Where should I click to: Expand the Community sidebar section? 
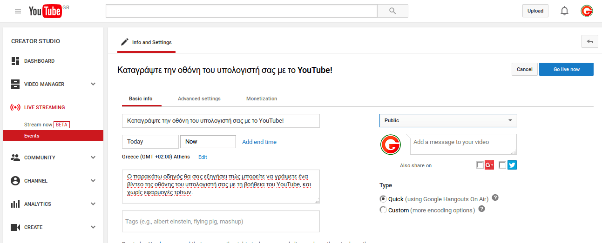93,158
